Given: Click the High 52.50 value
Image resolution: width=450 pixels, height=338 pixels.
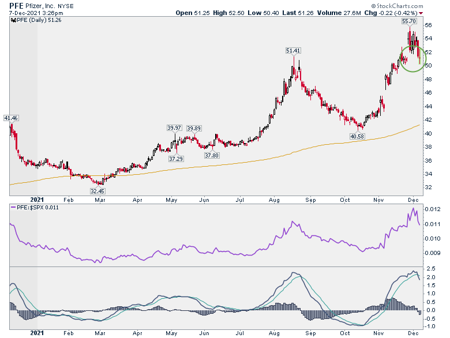Looking at the screenshot, I should click(x=228, y=13).
